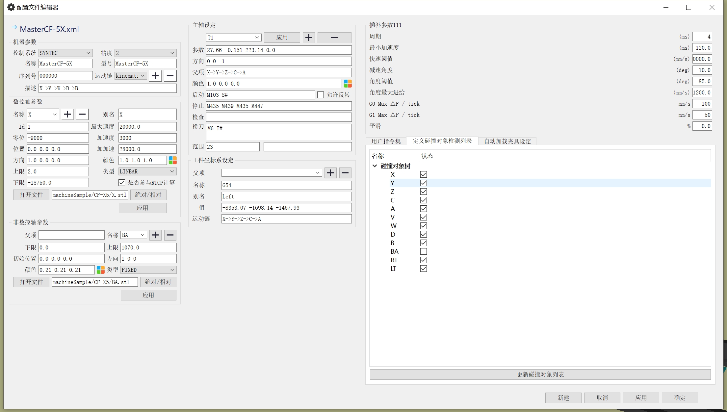
Task: Click the plus button beside 运动链 kinematic dropdown
Action: (155, 76)
